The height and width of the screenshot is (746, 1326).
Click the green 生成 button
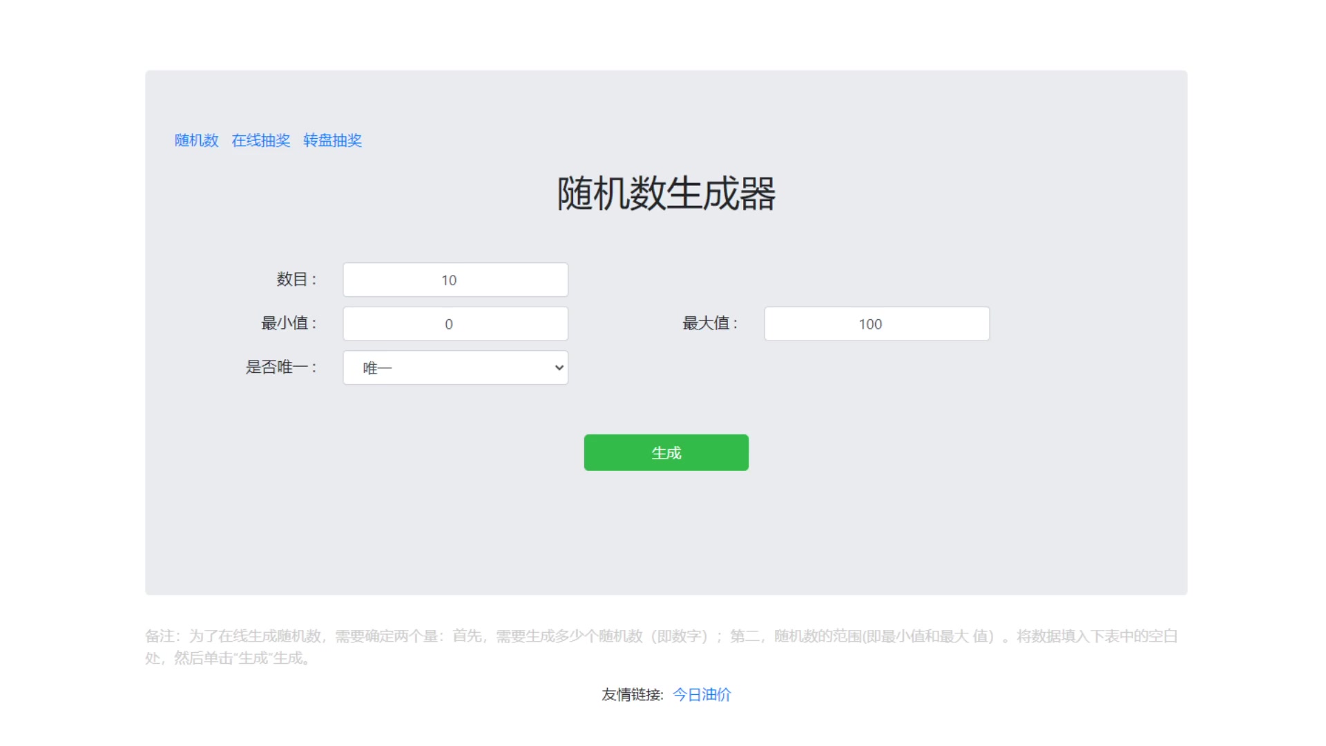pyautogui.click(x=665, y=452)
